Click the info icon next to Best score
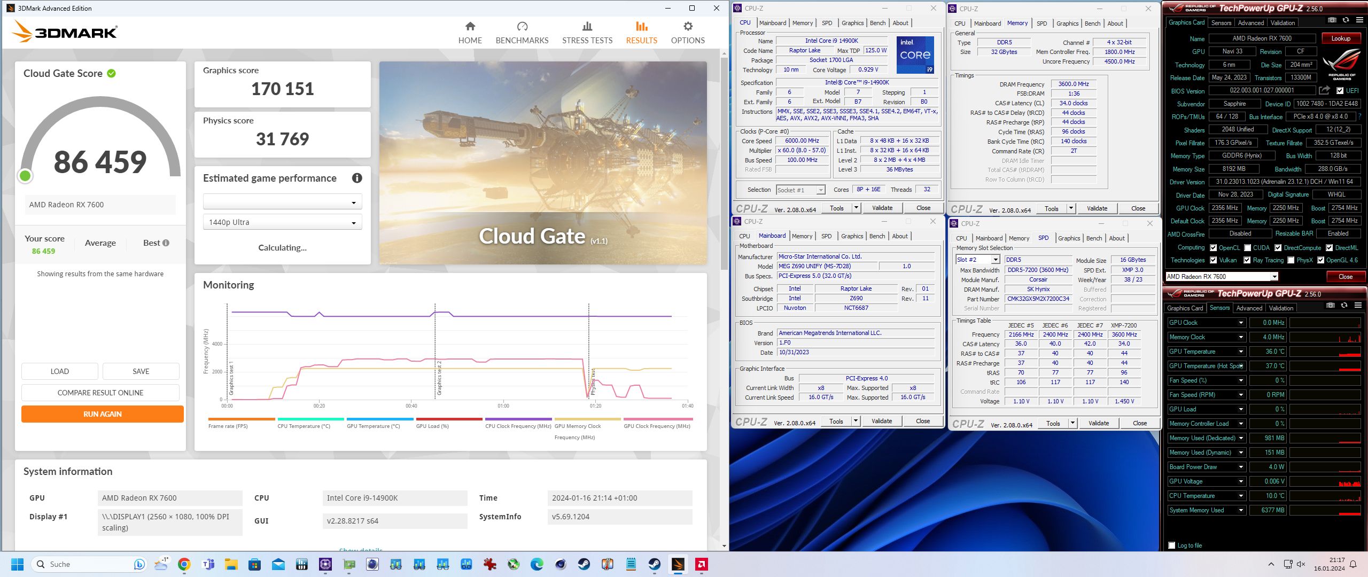Image resolution: width=1368 pixels, height=577 pixels. click(x=166, y=243)
